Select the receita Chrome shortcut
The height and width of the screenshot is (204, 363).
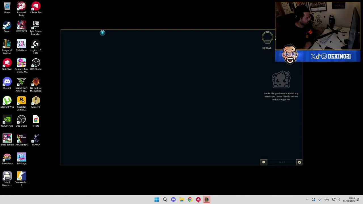click(36, 121)
